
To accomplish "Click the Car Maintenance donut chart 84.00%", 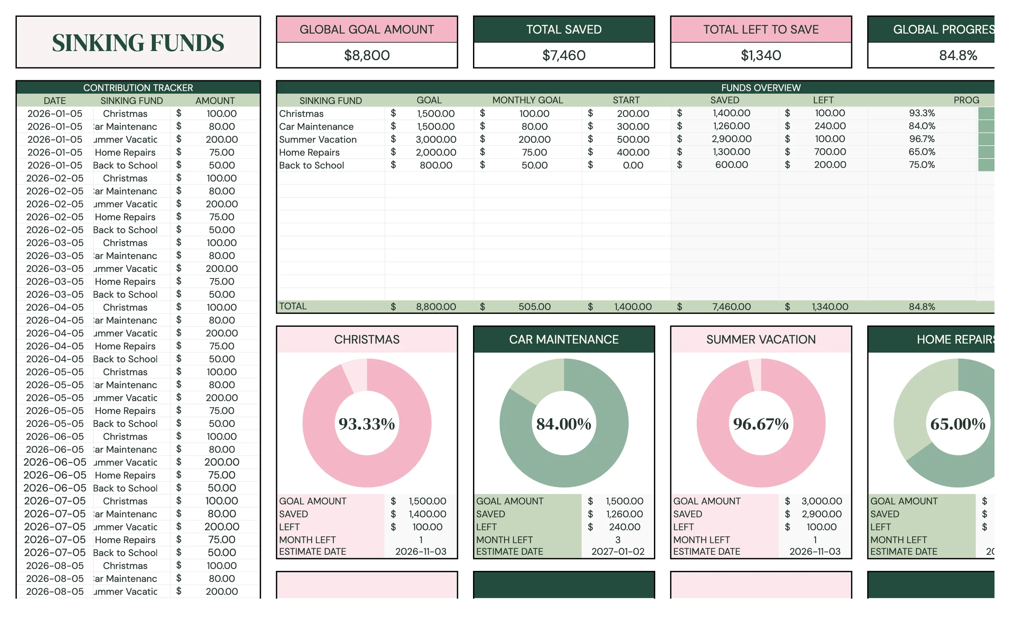I will pyautogui.click(x=563, y=423).
